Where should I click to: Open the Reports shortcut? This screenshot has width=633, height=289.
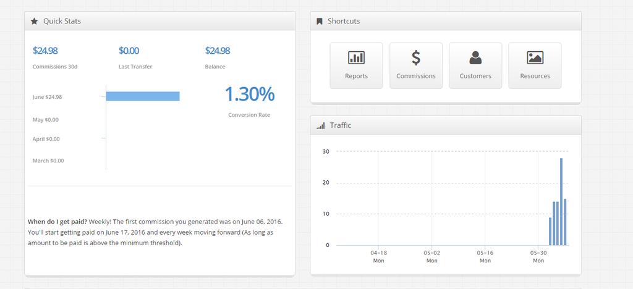[356, 65]
